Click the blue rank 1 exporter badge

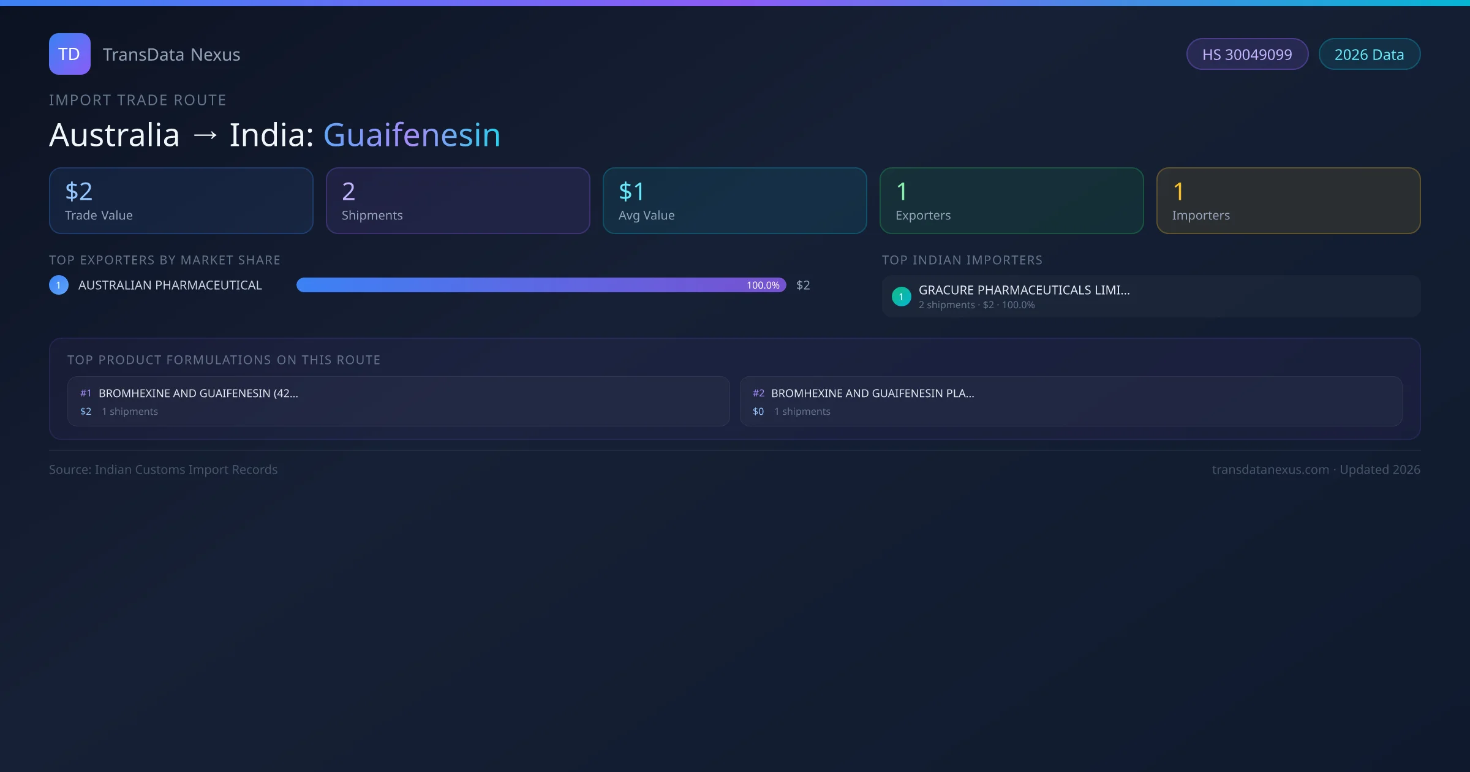pyautogui.click(x=59, y=285)
